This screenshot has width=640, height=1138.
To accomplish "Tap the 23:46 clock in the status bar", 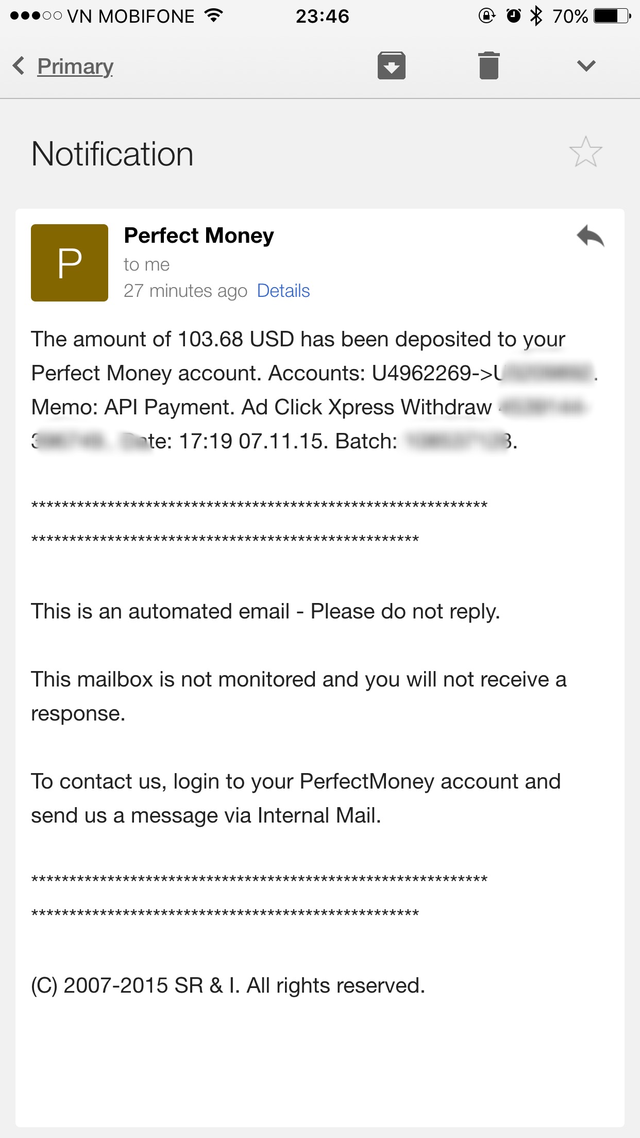I will pyautogui.click(x=323, y=16).
